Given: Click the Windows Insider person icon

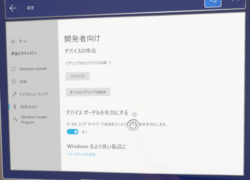Looking at the screenshot, I should 15,119.
